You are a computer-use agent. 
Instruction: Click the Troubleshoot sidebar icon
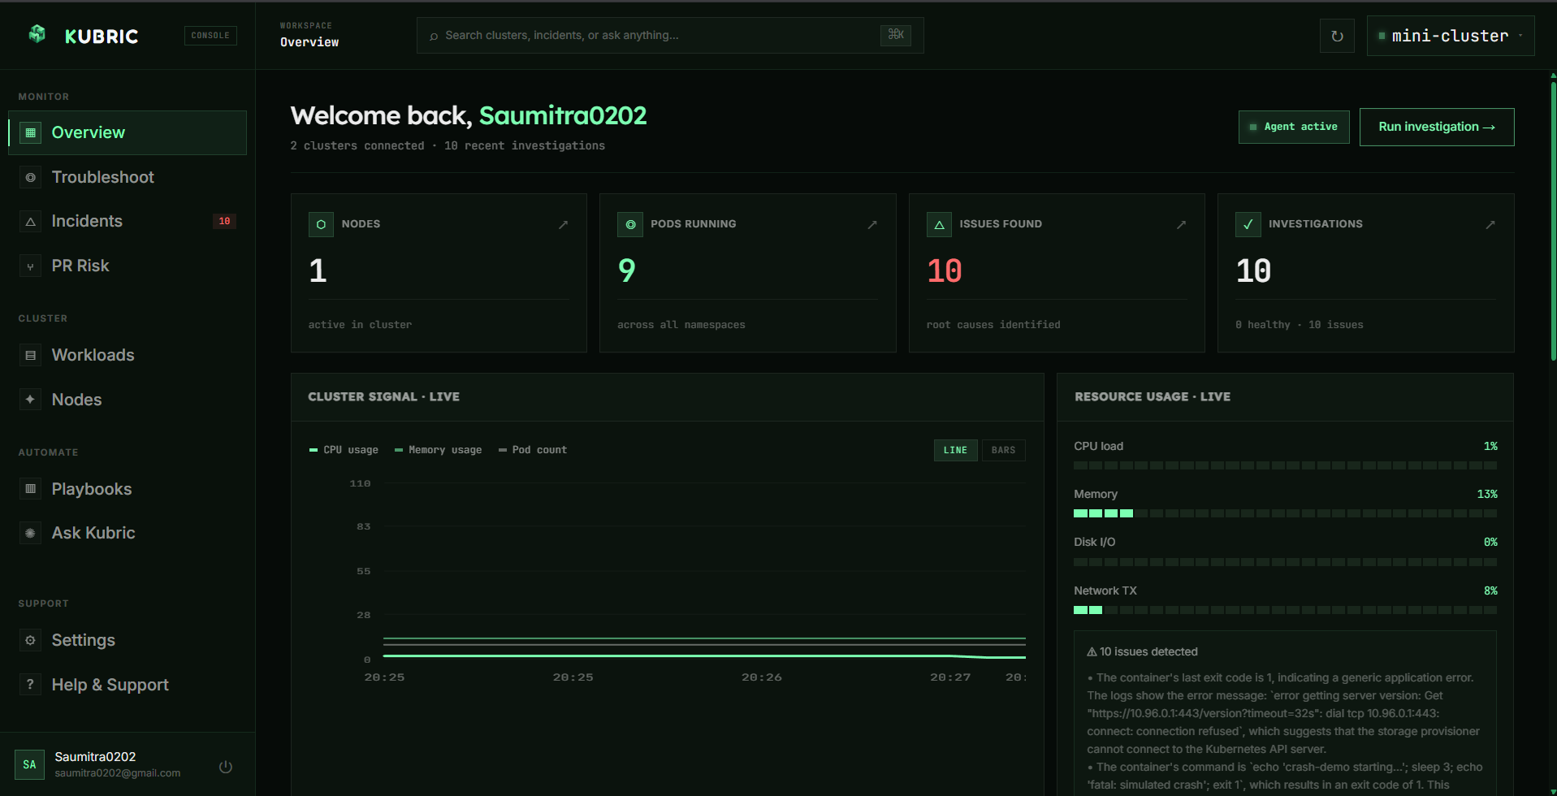pyautogui.click(x=30, y=177)
